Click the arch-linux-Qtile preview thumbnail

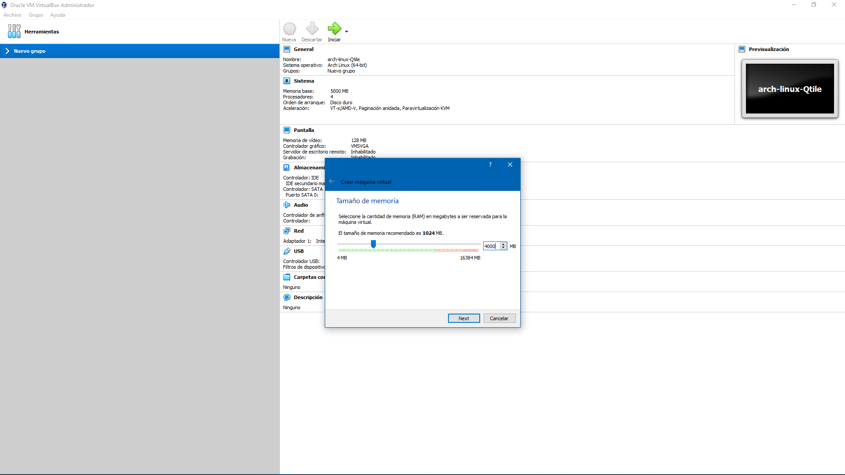point(790,89)
